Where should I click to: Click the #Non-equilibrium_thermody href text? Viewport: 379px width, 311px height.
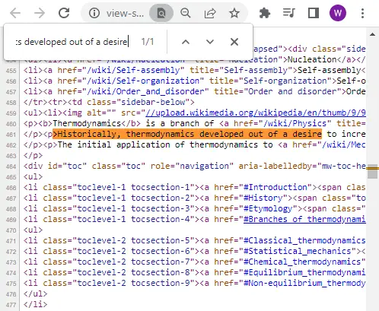304,283
